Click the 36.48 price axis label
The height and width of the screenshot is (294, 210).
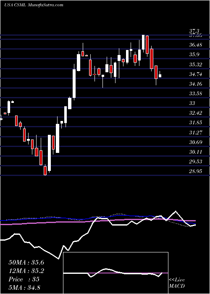pyautogui.click(x=195, y=45)
